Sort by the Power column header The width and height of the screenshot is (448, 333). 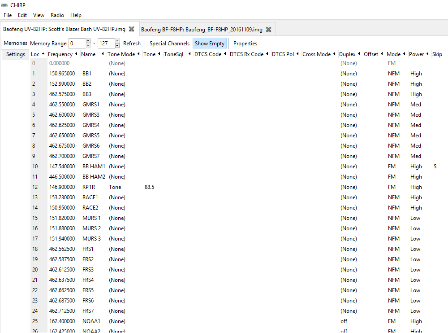(419, 54)
